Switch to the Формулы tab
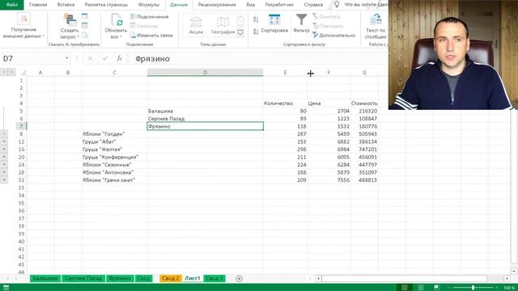 click(149, 5)
